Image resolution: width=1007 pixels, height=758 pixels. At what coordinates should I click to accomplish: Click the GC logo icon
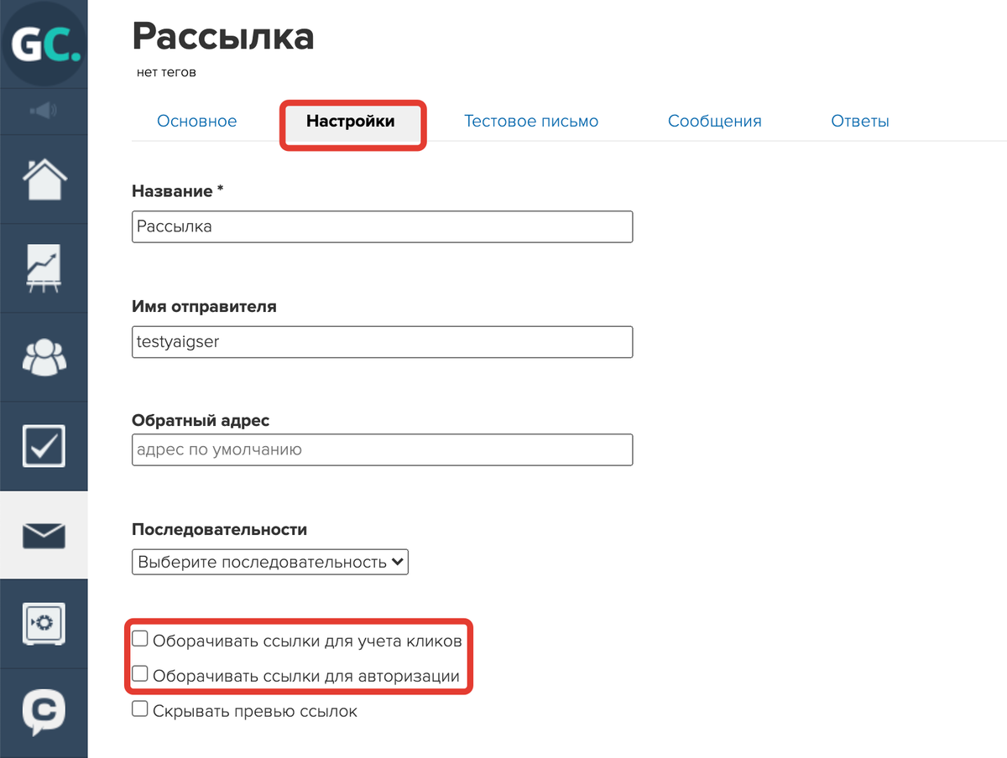pos(44,42)
